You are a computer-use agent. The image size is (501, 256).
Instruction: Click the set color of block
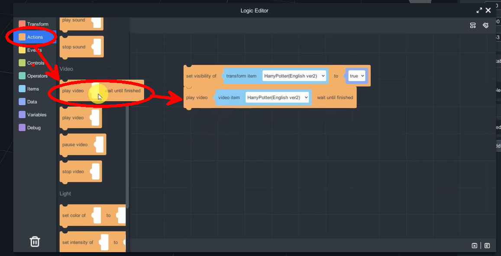click(x=74, y=215)
